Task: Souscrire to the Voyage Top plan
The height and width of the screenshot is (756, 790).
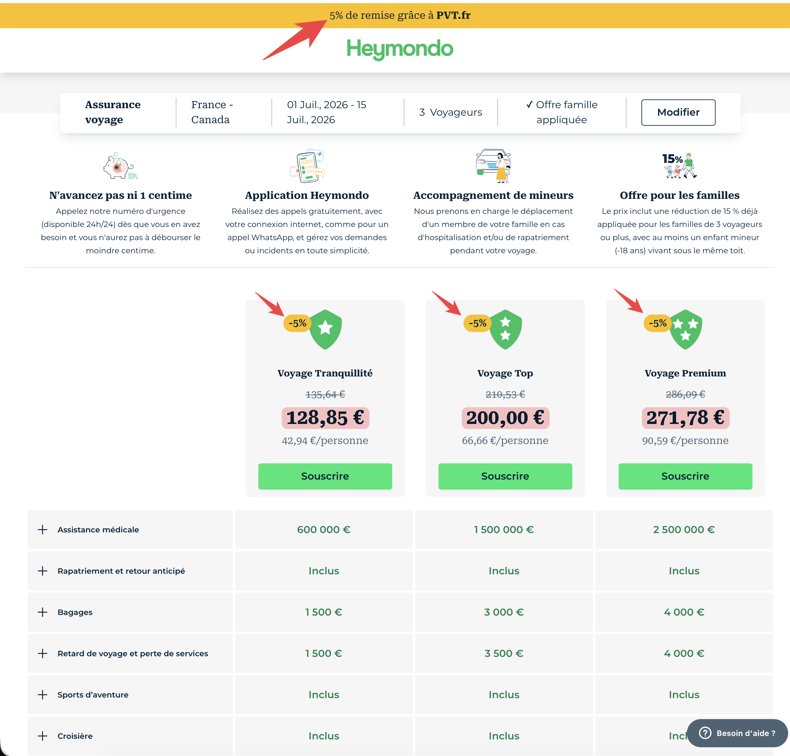Action: tap(505, 476)
